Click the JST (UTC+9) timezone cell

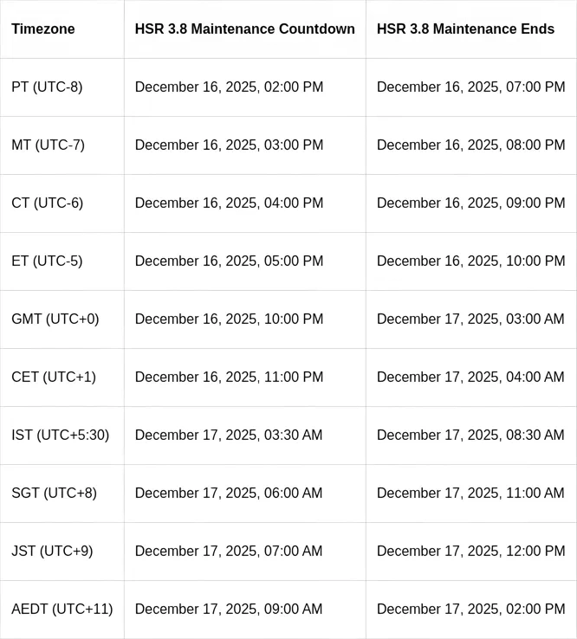tap(52, 552)
